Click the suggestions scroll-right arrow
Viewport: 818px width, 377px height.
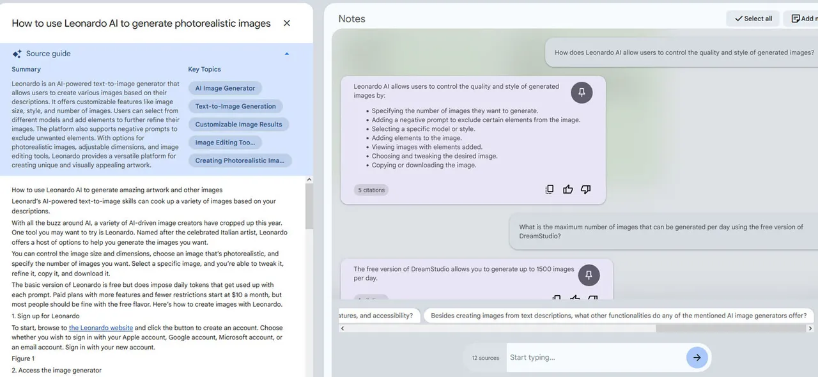[811, 328]
